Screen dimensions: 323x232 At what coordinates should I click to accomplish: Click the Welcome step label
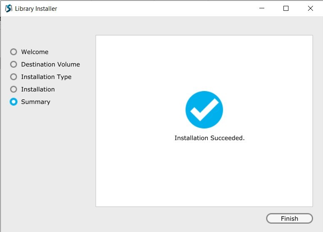(35, 52)
